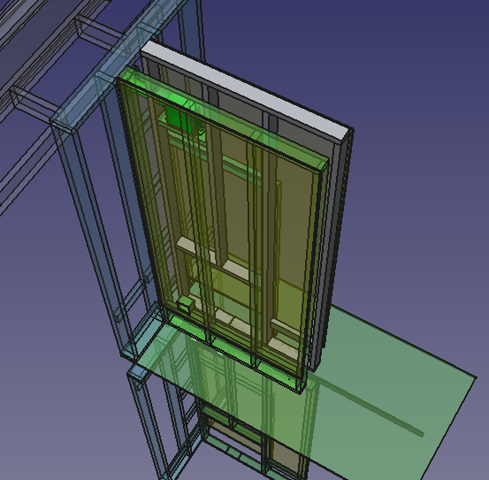Click the thin dark line across the green slab
Screen dimensions: 489x480
[368, 405]
